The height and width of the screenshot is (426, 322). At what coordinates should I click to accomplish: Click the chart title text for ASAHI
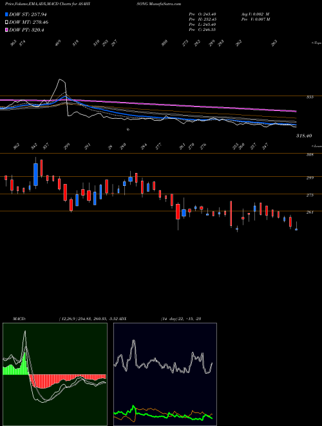point(48,4)
